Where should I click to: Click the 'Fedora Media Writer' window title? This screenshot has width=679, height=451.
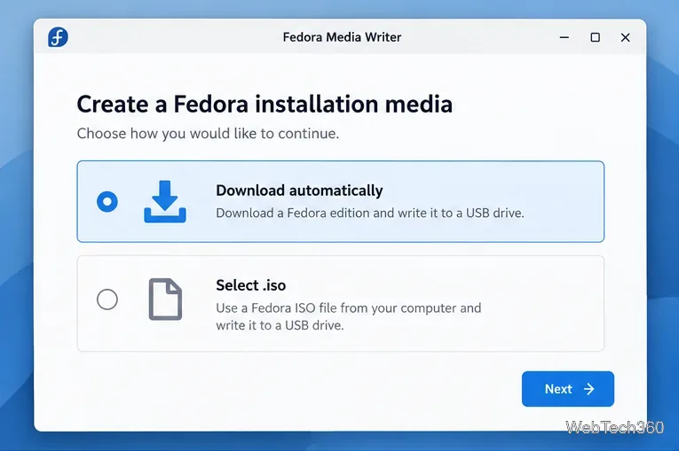(x=342, y=37)
